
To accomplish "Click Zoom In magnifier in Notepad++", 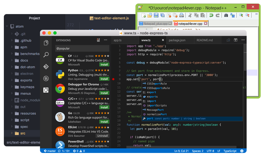I will (x=241, y=15).
